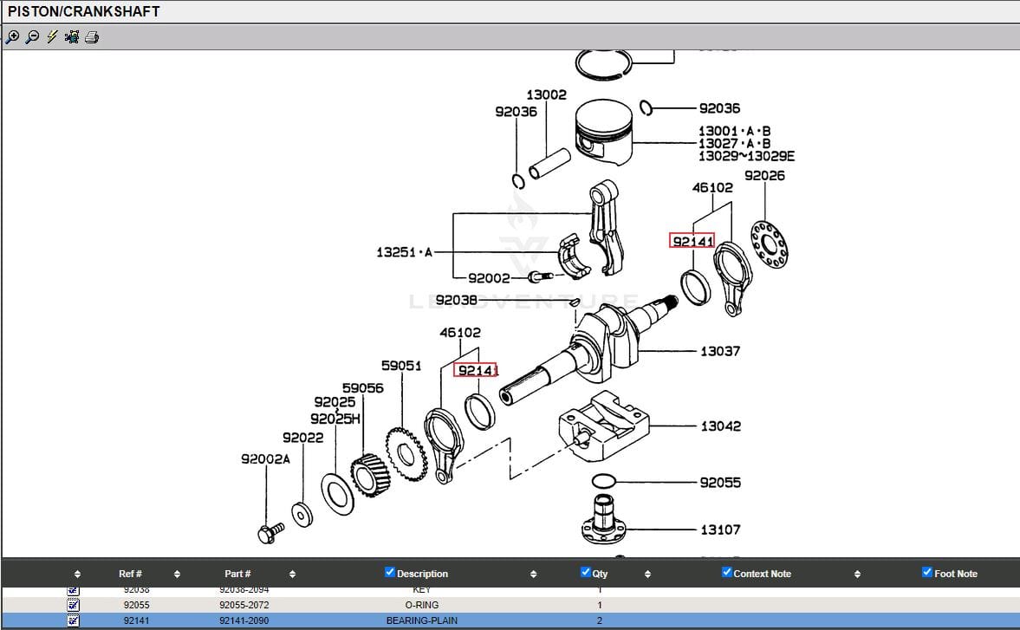
Task: Click the lightning bolt toolbar icon
Action: point(52,37)
